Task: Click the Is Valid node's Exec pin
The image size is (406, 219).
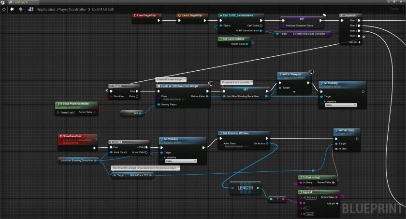Action: click(x=111, y=147)
